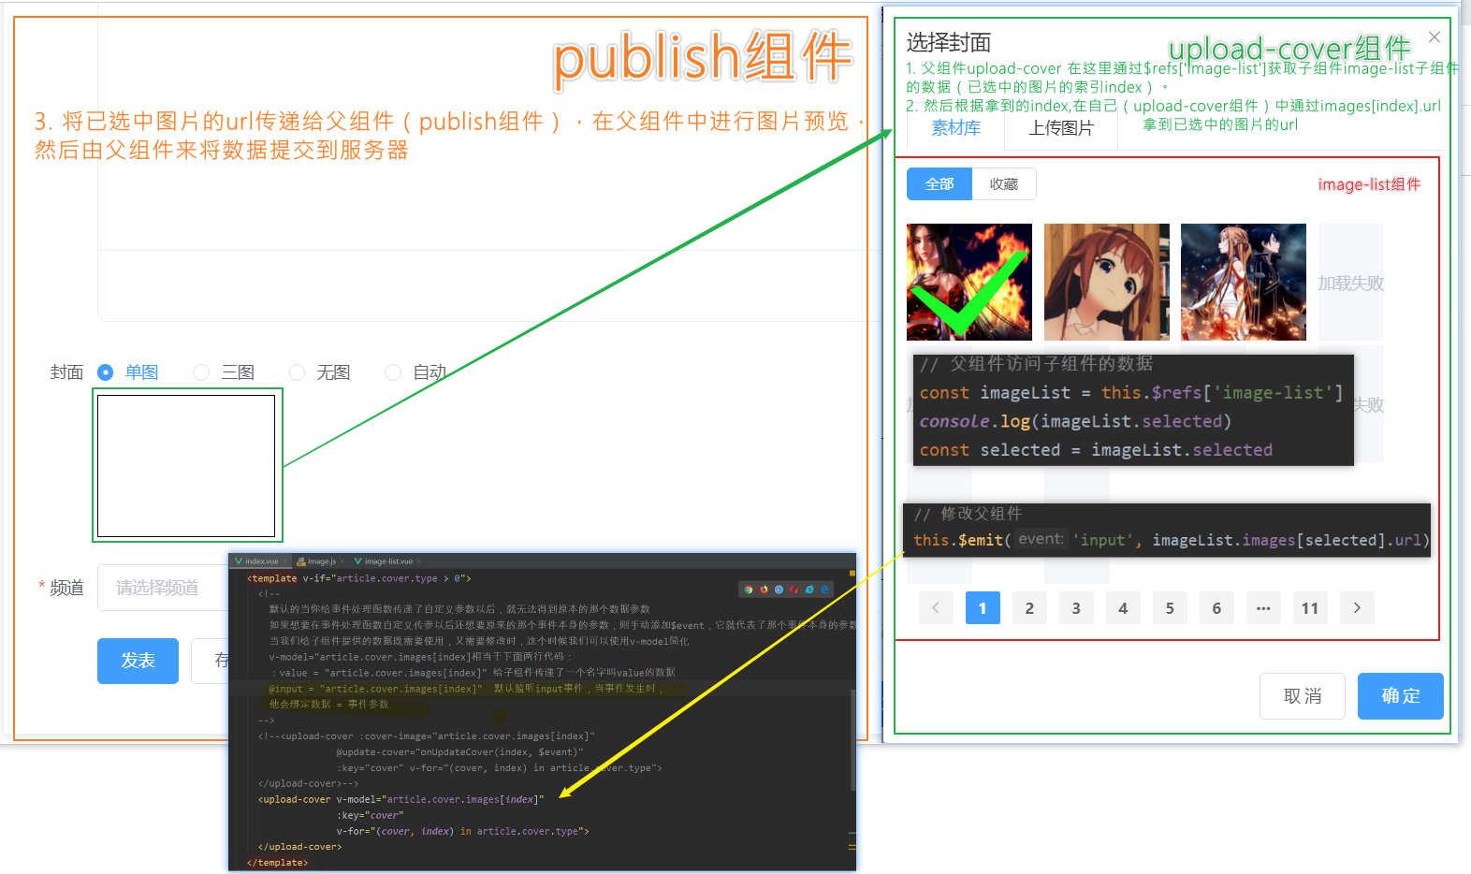The image size is (1471, 874).
Task: Select the third anime couple thumbnail
Action: coord(1244,282)
